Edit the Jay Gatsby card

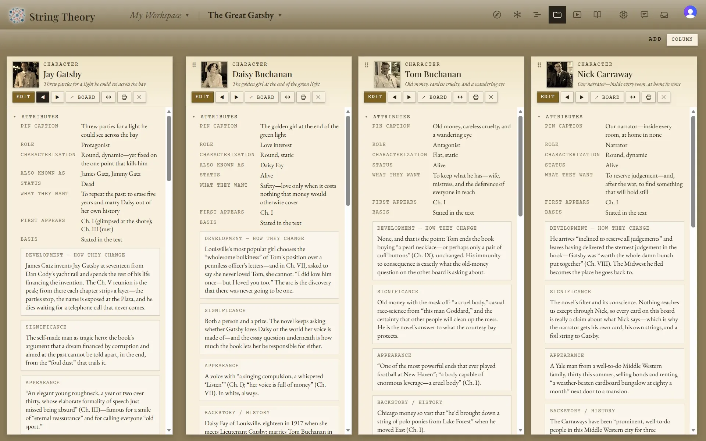click(x=23, y=97)
